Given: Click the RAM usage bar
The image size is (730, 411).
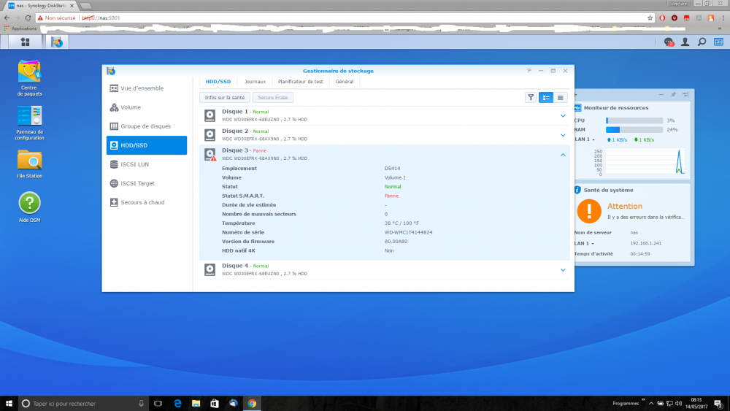Looking at the screenshot, I should [x=634, y=130].
